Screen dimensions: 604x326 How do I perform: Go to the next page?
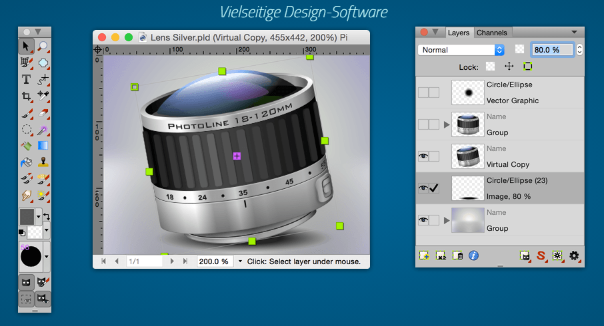point(172,261)
